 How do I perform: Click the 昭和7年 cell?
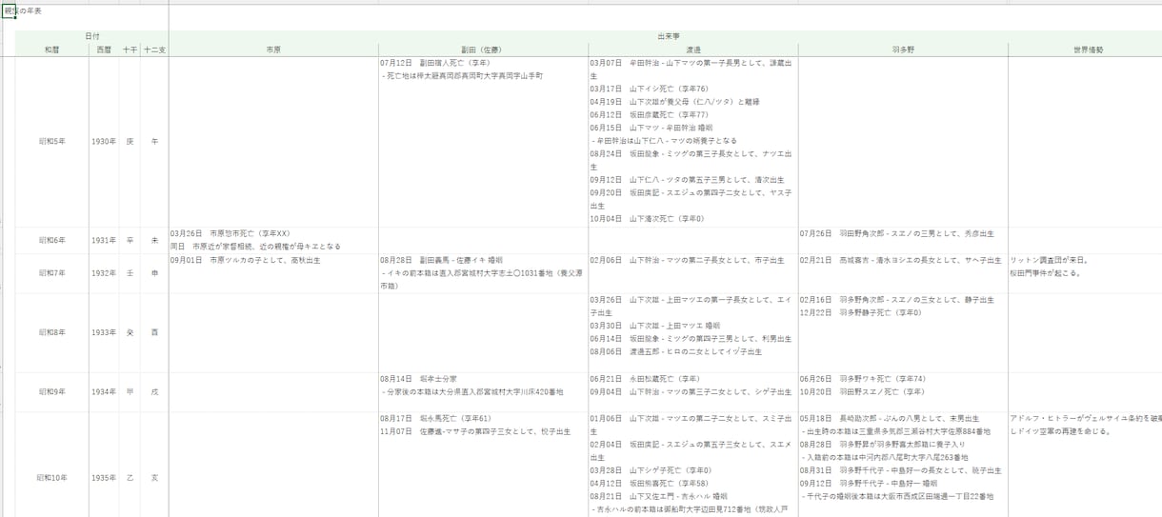coord(51,273)
